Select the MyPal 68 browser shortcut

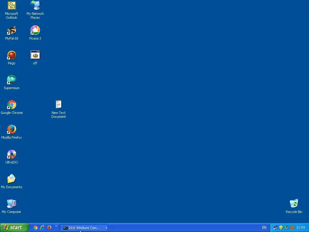click(x=11, y=33)
